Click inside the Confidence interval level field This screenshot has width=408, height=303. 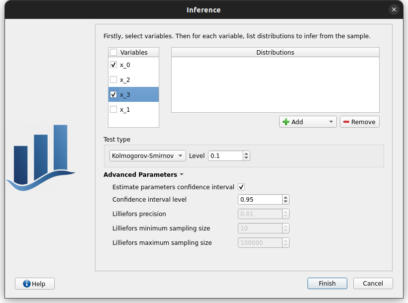tap(259, 199)
